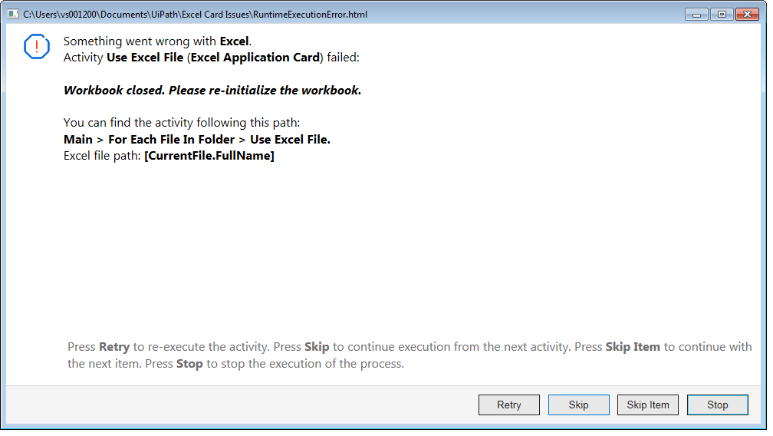Click the 'Workbook closed' error message
773x436 pixels.
tap(212, 90)
